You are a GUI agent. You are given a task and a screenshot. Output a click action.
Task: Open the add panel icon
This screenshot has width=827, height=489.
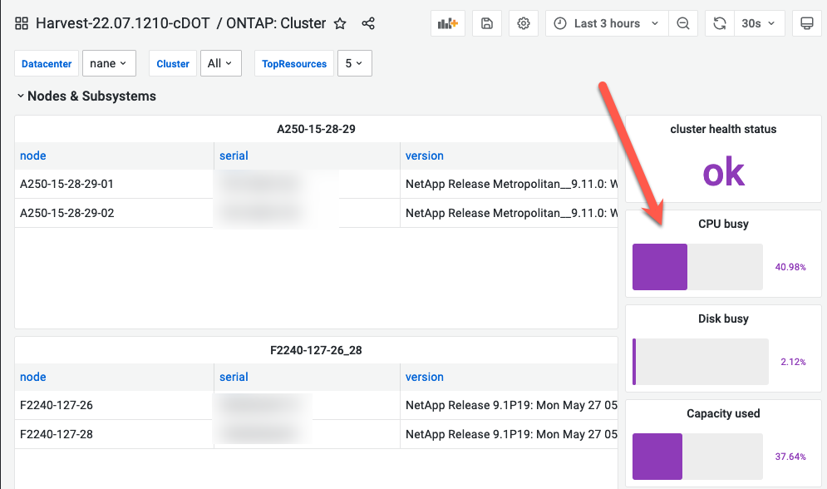(447, 23)
